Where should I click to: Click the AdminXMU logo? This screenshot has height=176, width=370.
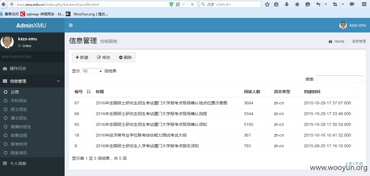31,26
